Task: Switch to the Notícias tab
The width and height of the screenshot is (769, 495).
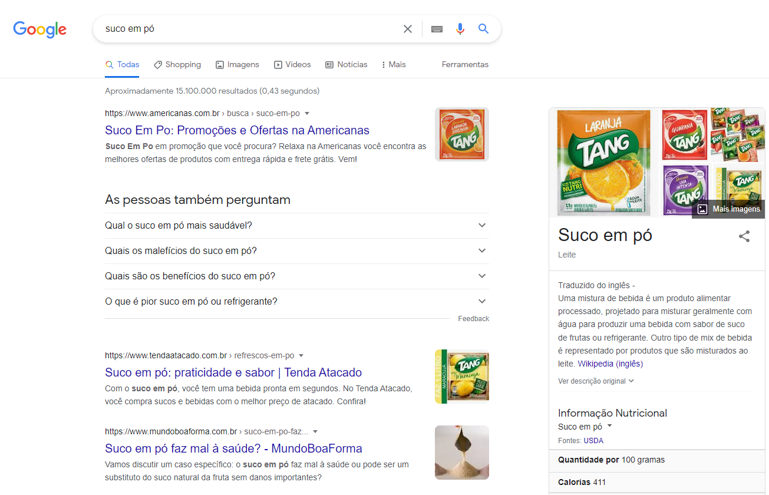Action: [346, 65]
